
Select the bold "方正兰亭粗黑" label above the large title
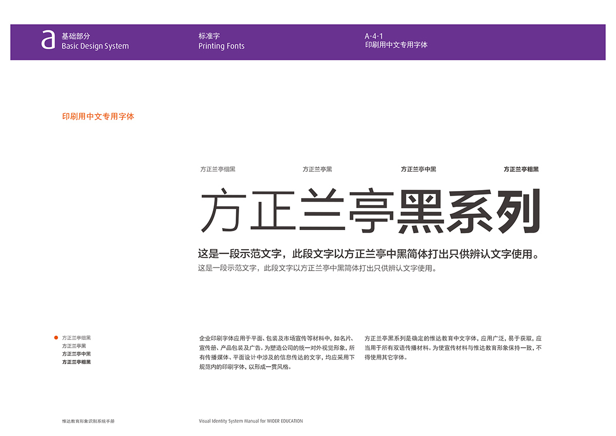521,169
